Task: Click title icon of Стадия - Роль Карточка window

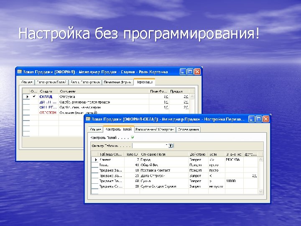Action: [20, 72]
